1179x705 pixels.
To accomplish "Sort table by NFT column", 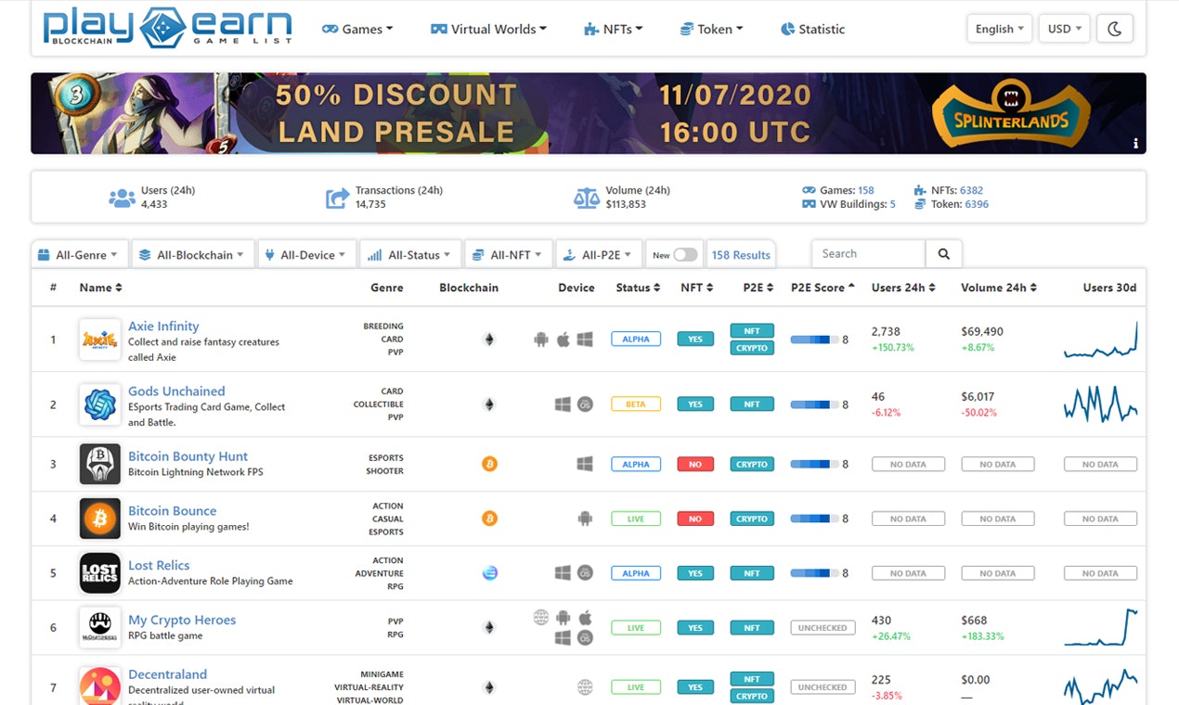I will 697,288.
